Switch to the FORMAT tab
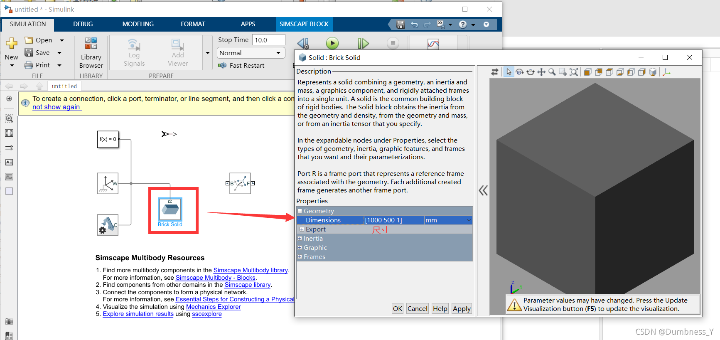 (x=193, y=24)
